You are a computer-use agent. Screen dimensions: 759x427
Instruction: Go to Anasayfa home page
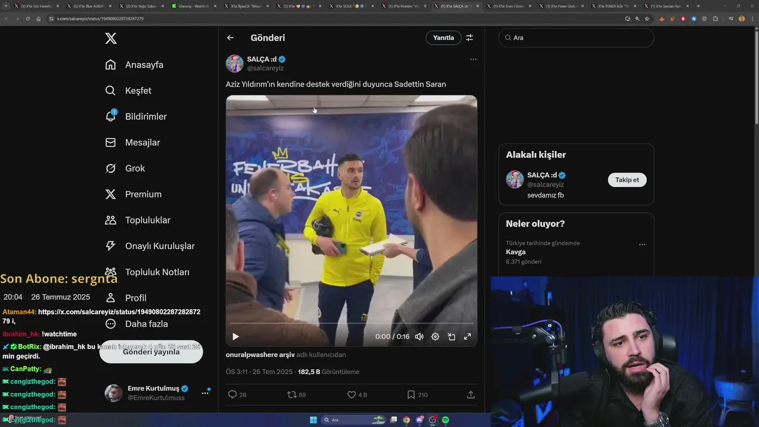coord(134,65)
